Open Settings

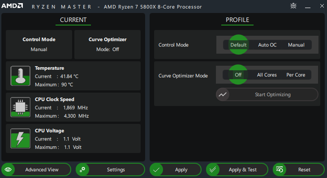[110, 170]
